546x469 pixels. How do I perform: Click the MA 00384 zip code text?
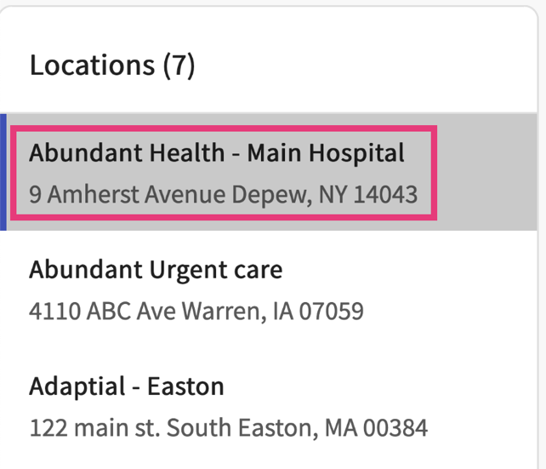(x=376, y=427)
